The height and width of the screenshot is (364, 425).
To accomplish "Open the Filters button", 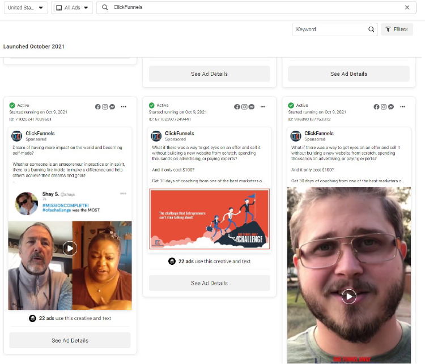I will [397, 29].
